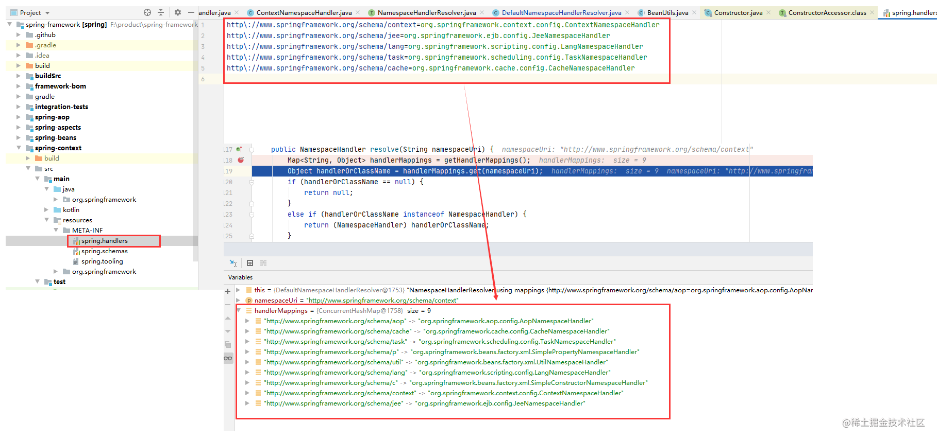
Task: Collapse the spring-framework root node
Action: [x=10, y=24]
